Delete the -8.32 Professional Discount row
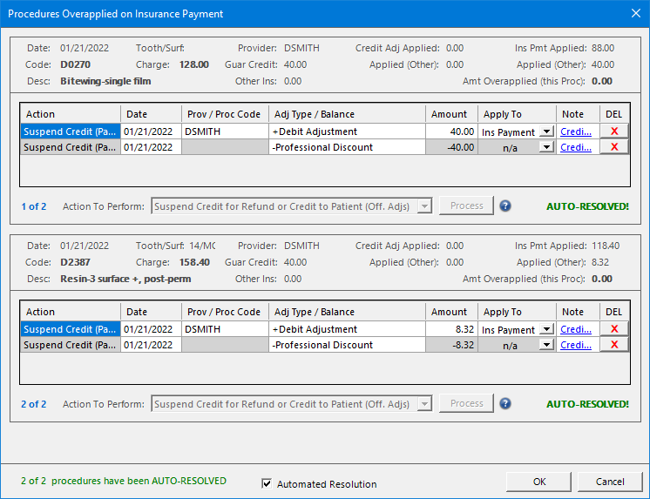Screen dimensions: 650x499 pos(613,345)
